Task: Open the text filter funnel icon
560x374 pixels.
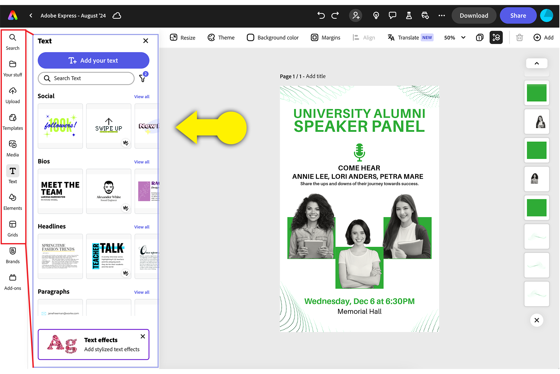Action: [143, 78]
